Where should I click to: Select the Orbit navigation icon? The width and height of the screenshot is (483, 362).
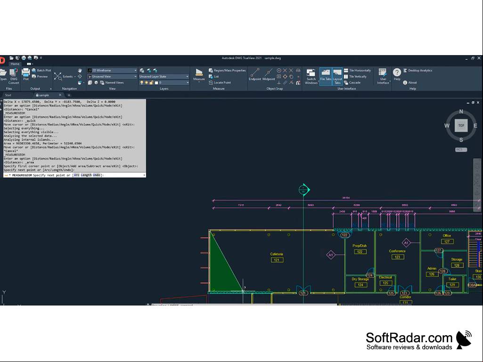coord(80,76)
